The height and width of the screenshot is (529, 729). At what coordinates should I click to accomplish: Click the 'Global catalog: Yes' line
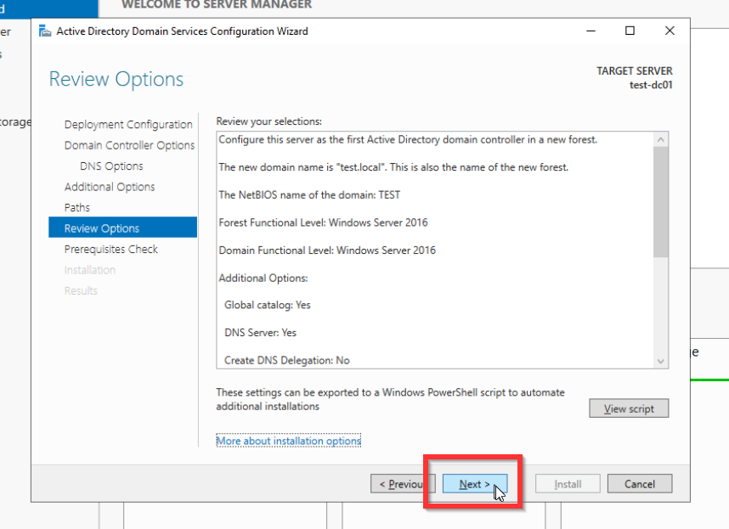(x=268, y=305)
